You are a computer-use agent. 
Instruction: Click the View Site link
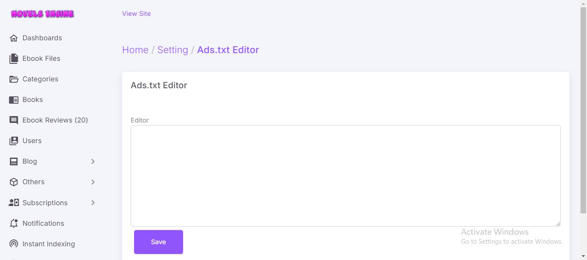136,14
